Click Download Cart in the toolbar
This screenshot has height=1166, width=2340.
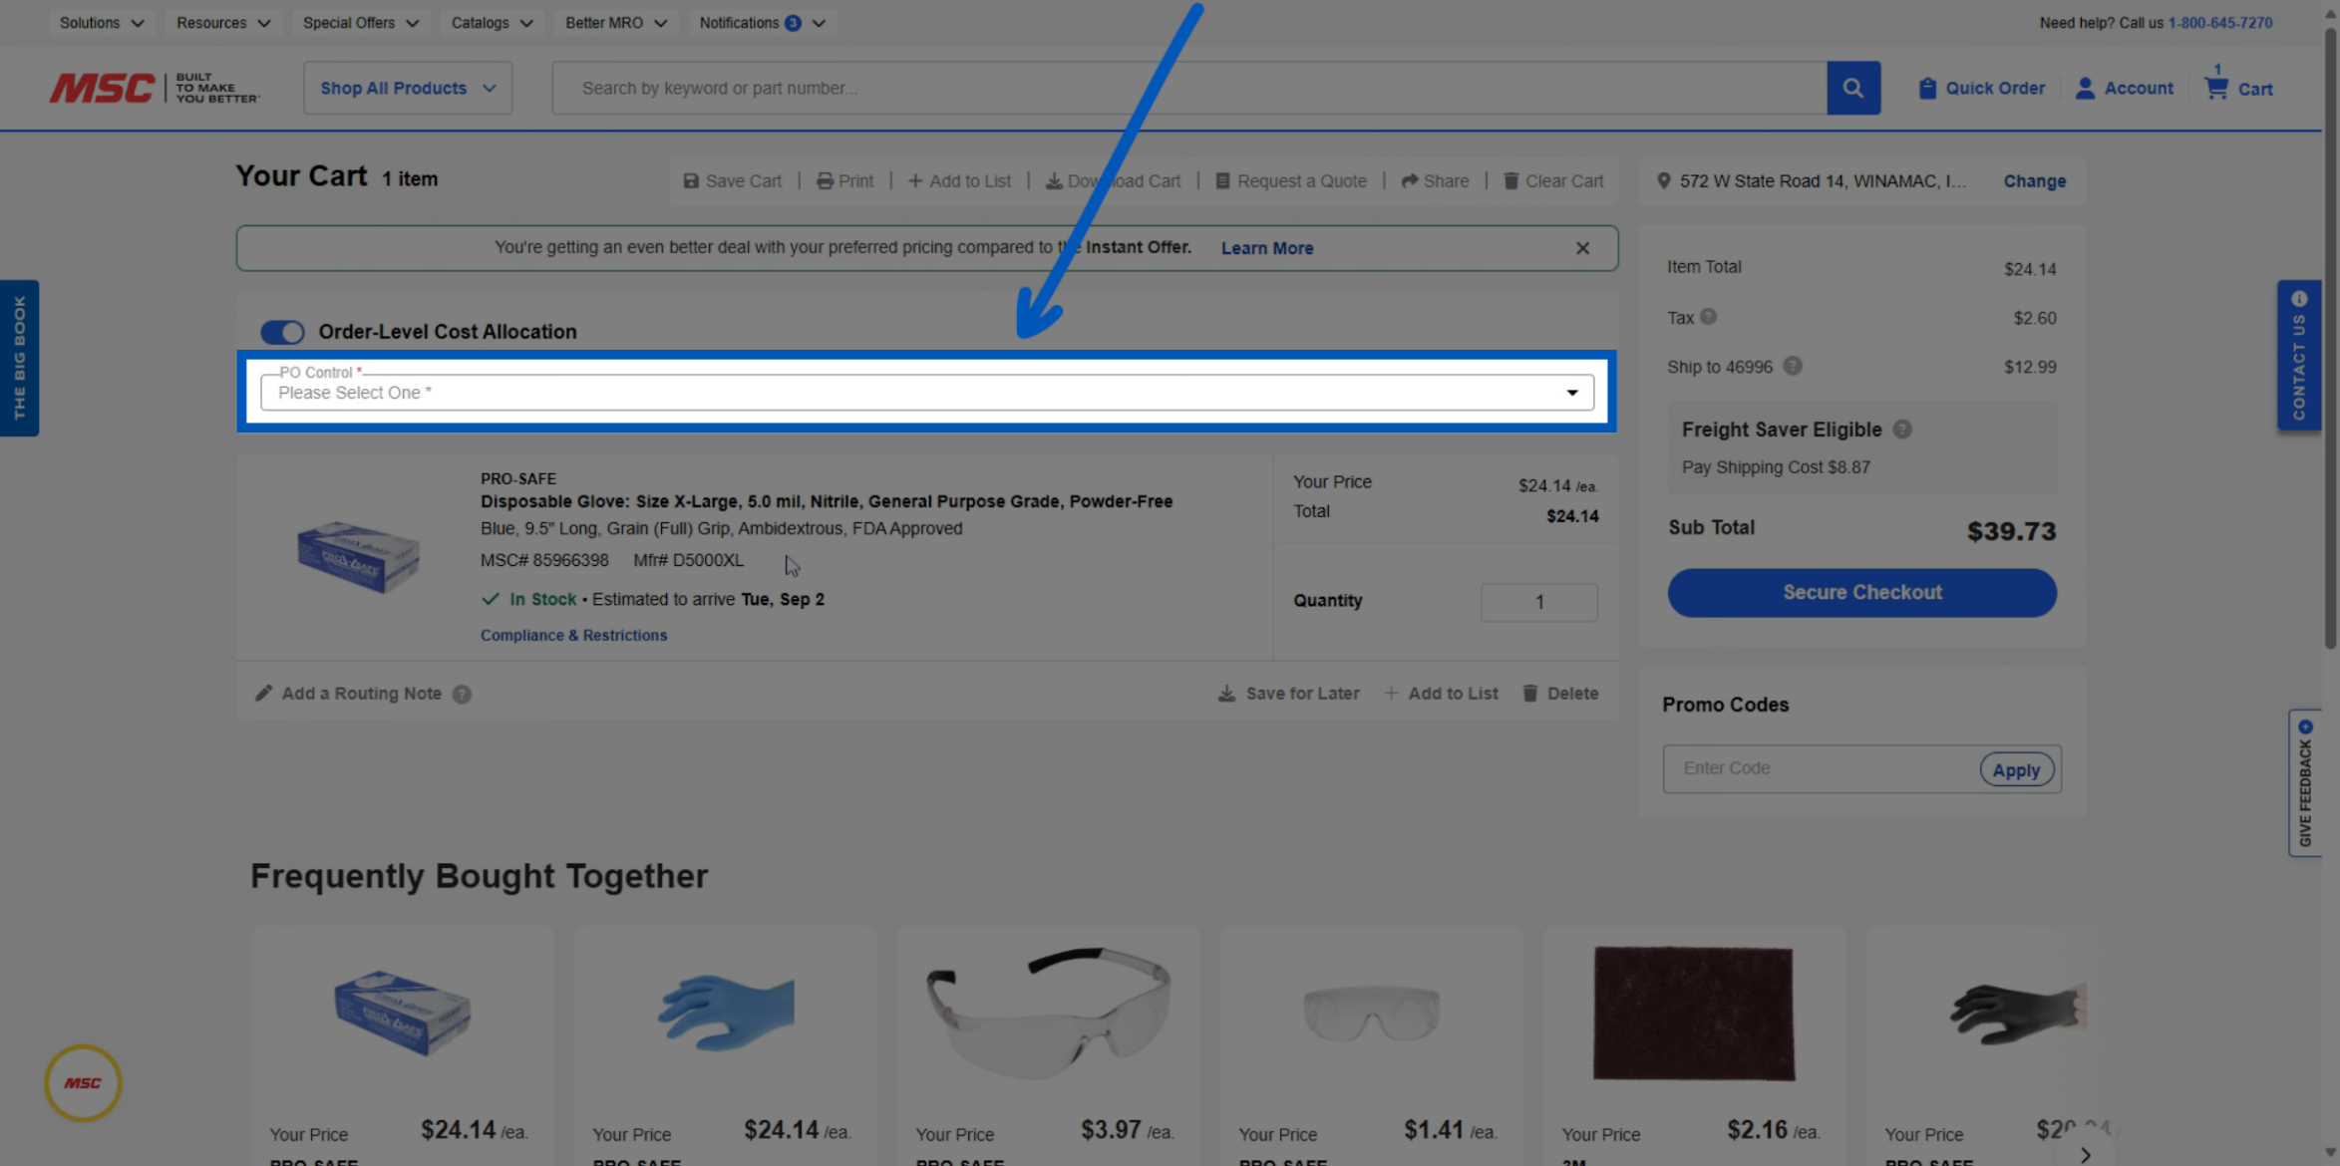pyautogui.click(x=1113, y=181)
